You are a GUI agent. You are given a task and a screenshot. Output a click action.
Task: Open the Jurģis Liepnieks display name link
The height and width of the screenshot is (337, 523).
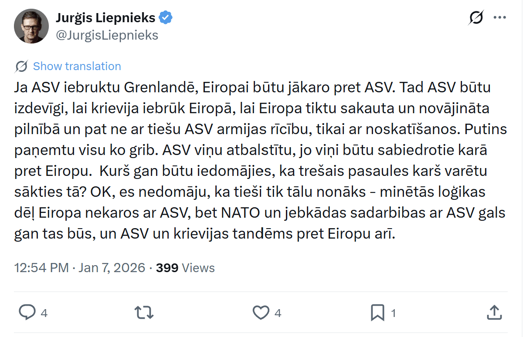click(x=105, y=17)
